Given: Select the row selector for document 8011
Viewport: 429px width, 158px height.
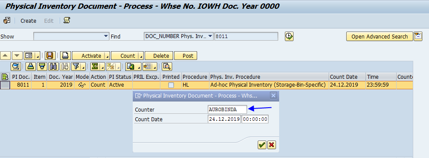Looking at the screenshot, I should click(5, 85).
